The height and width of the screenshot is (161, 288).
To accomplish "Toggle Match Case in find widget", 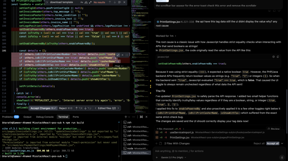I will point(82,2).
